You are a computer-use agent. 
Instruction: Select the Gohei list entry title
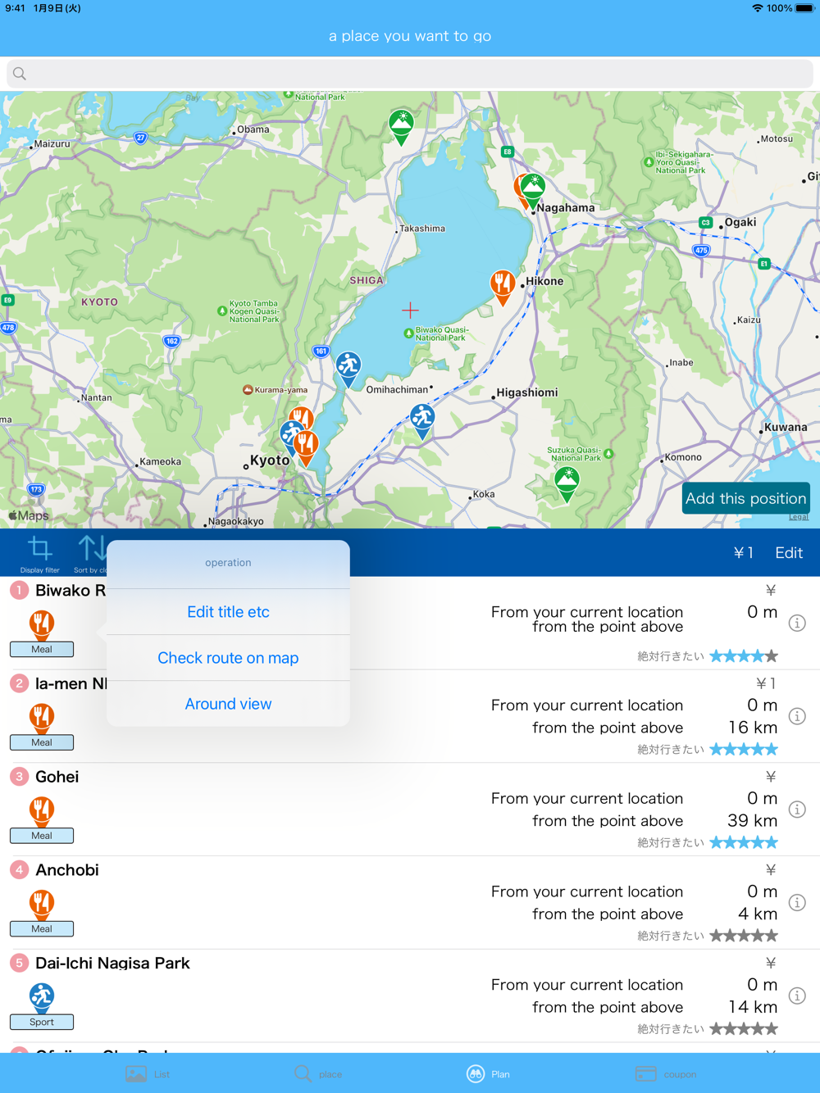[57, 777]
